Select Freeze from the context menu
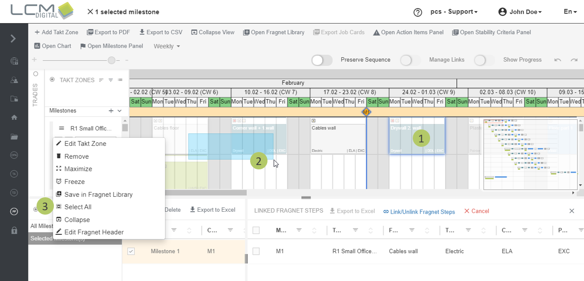Viewport: 584px width, 281px height. pyautogui.click(x=75, y=181)
